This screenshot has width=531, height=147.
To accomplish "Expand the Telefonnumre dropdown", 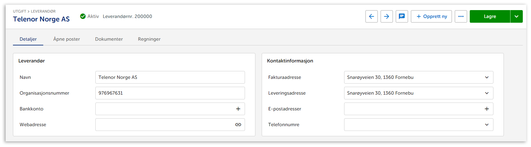I will [x=486, y=125].
